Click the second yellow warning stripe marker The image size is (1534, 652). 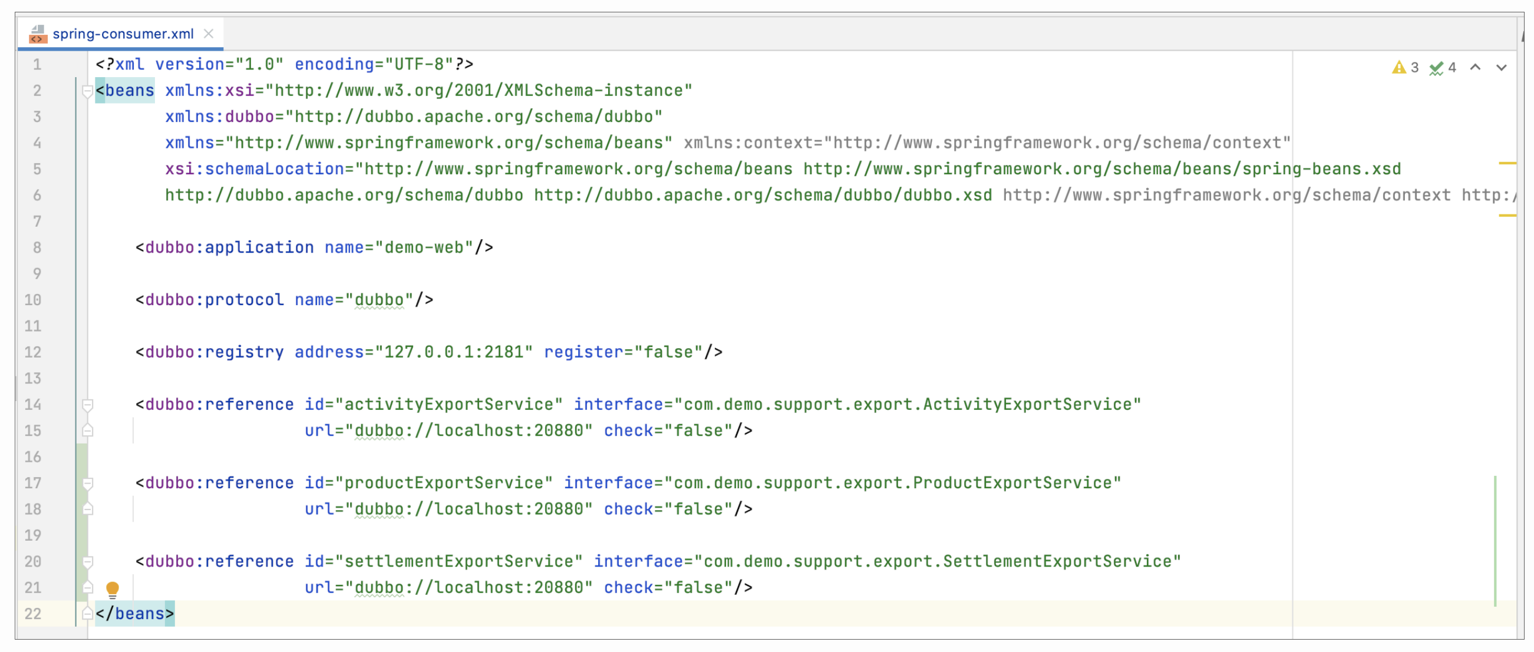coord(1507,216)
